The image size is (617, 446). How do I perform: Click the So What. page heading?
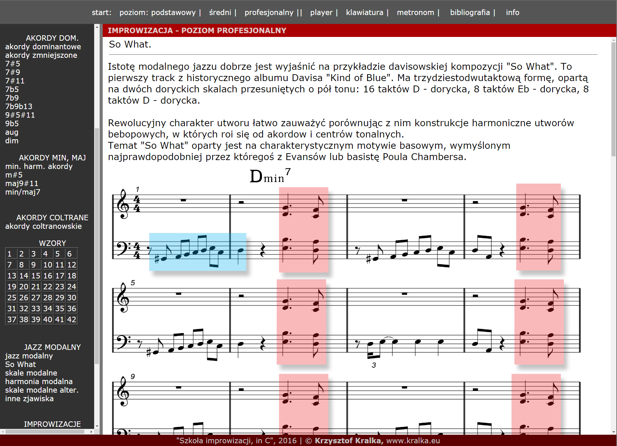pyautogui.click(x=130, y=44)
